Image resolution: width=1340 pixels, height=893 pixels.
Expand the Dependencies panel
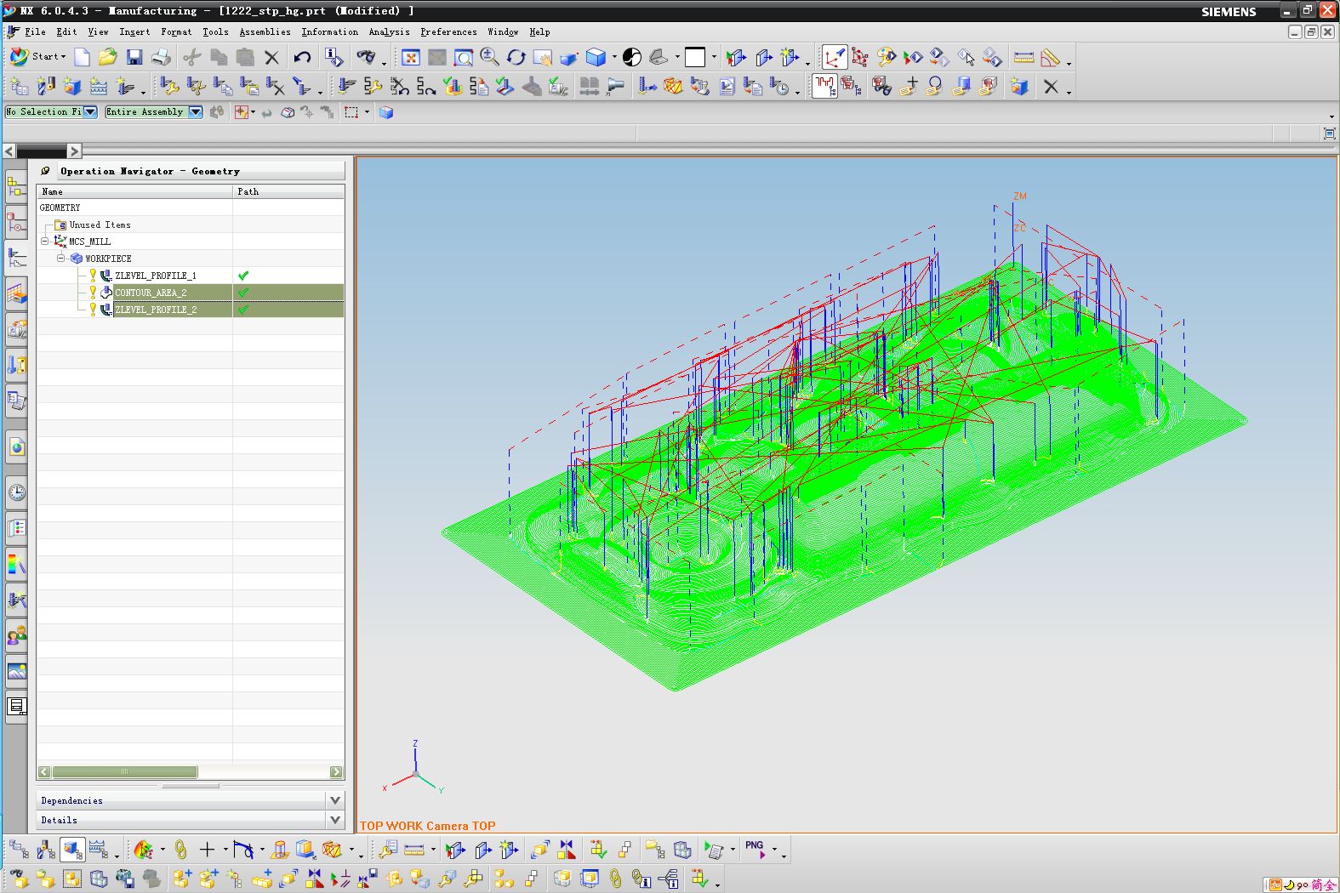pos(334,800)
